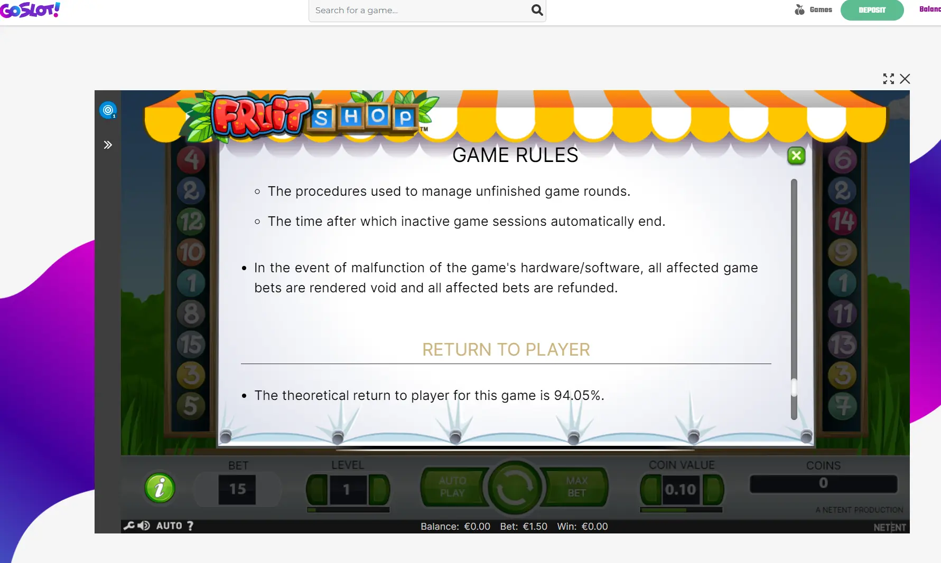Click the Game Rules scrollbar thumb

(x=794, y=387)
